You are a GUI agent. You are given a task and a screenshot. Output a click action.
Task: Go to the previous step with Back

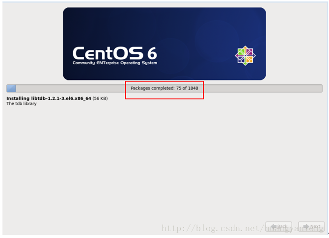click(278, 226)
